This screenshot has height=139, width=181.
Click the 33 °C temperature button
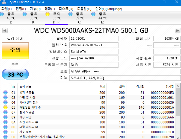15,74
